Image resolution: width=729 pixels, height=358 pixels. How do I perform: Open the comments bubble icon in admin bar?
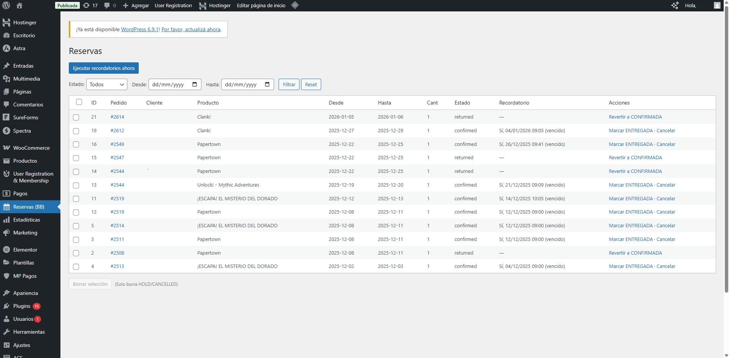pos(107,5)
